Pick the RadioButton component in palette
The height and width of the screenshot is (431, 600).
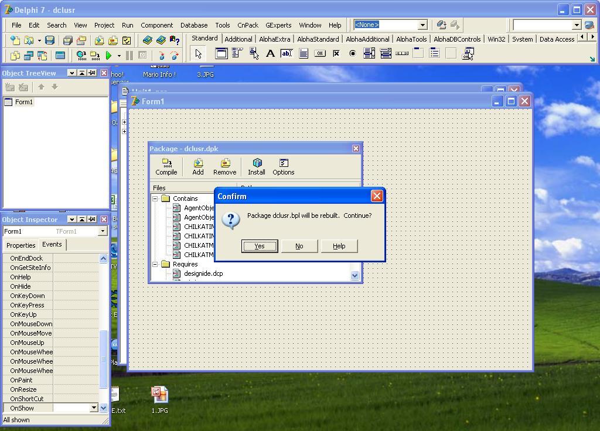[352, 53]
